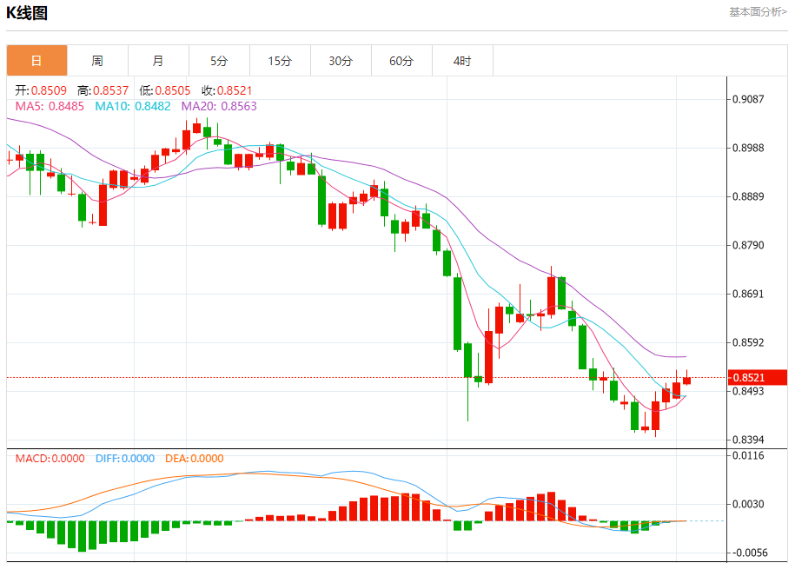The image size is (795, 563).
Task: Open the 基本面分析 link
Action: (758, 11)
